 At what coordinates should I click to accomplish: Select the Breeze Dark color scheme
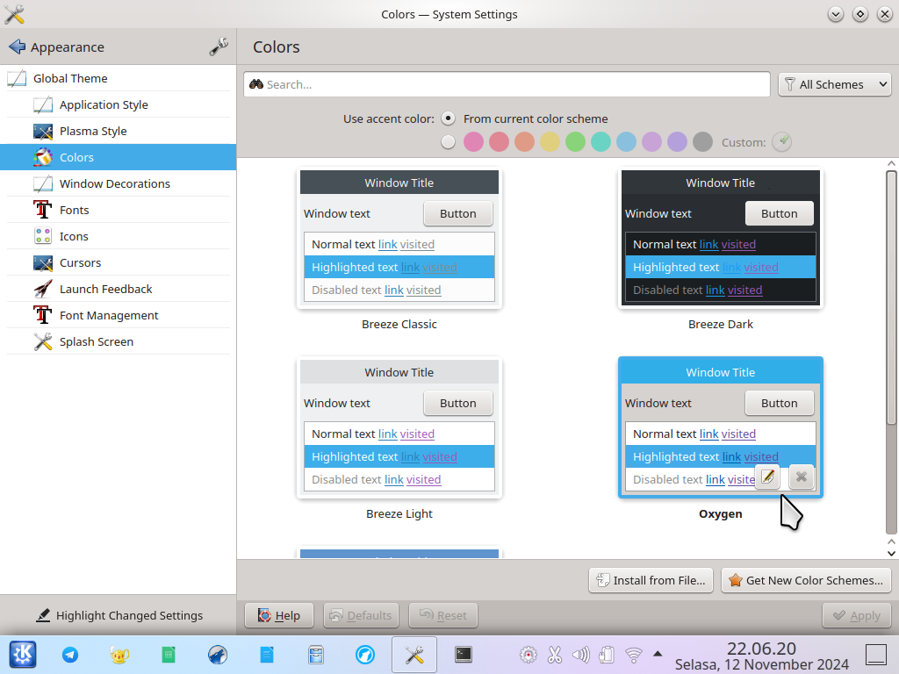click(x=721, y=238)
